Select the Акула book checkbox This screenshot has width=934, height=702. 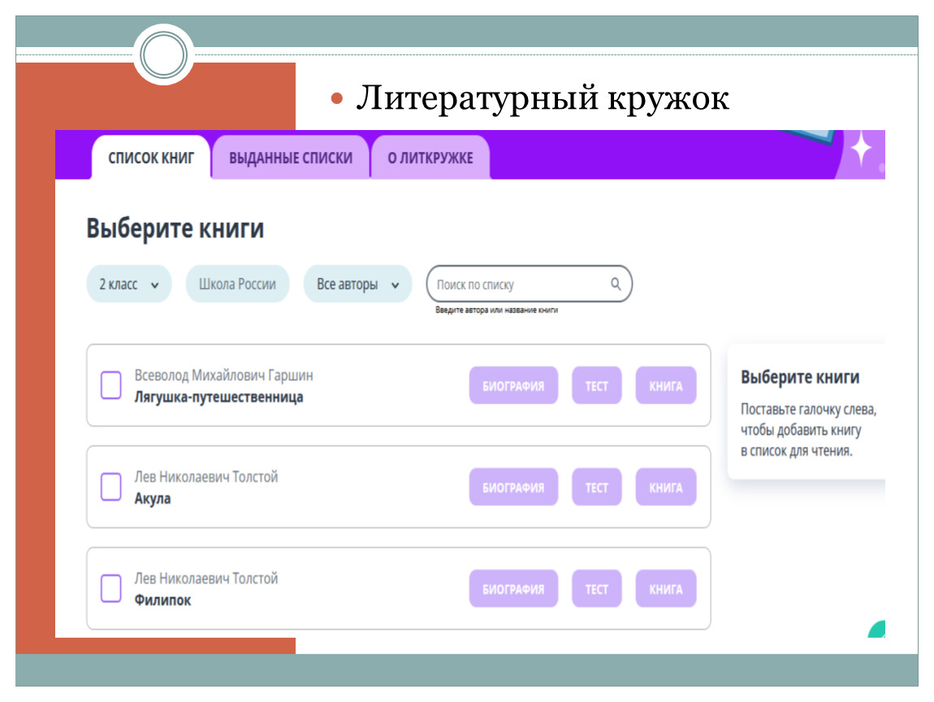coord(110,487)
